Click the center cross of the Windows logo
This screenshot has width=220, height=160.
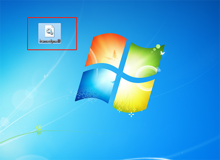click(120, 73)
